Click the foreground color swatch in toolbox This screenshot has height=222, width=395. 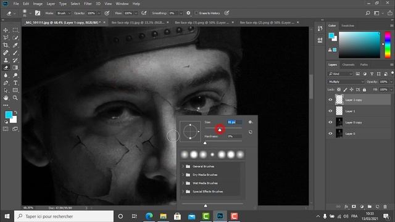pos(9,115)
